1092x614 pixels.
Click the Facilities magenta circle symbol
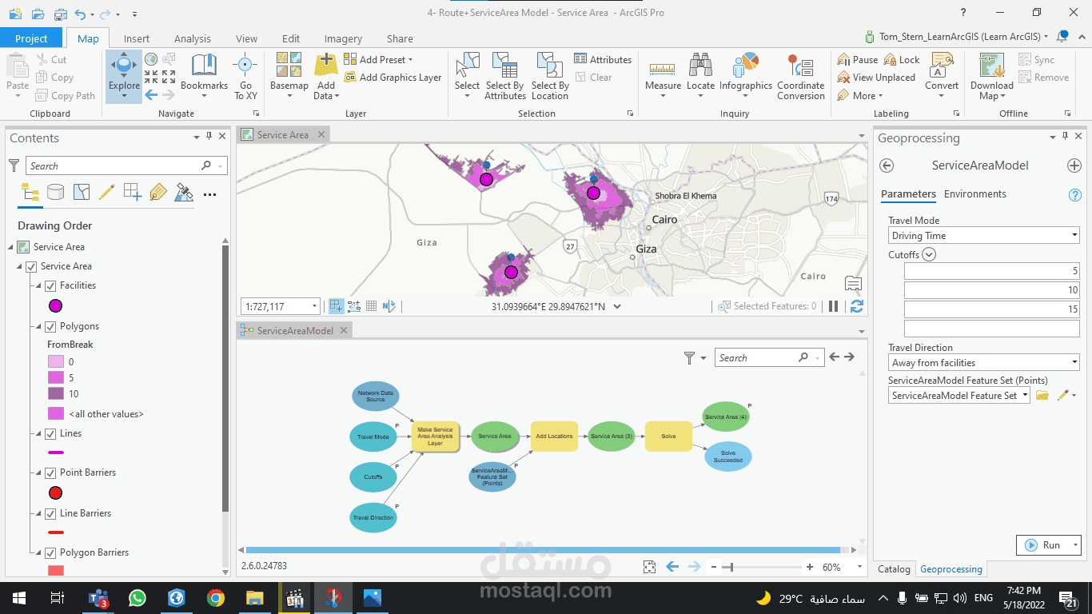(55, 305)
